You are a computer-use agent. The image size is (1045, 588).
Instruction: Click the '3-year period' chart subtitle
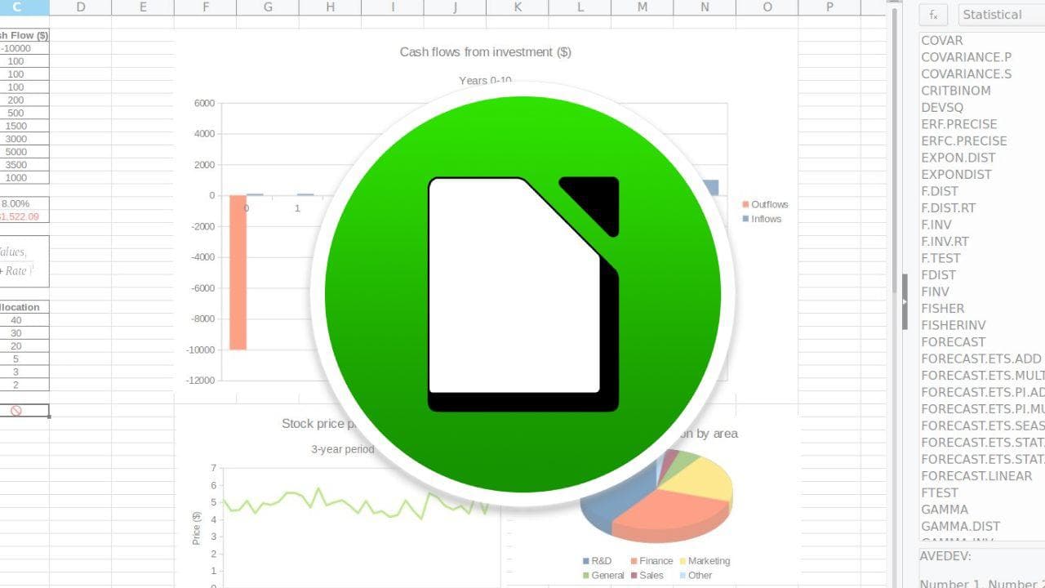coord(343,449)
